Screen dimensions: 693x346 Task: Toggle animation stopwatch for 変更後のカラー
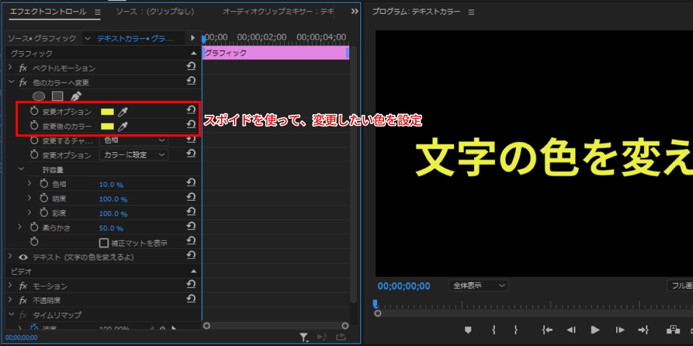pos(34,126)
